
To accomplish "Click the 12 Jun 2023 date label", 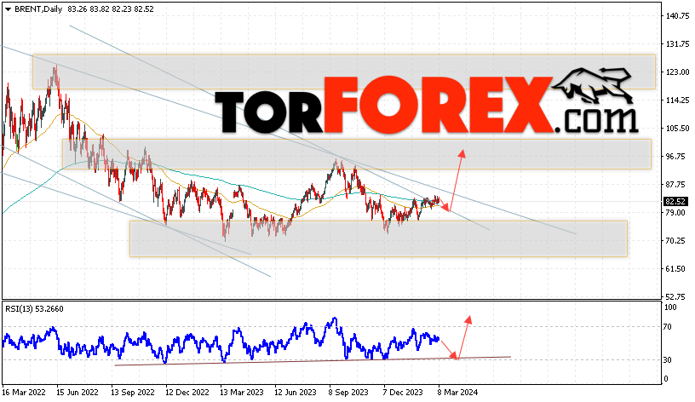I will (x=296, y=393).
